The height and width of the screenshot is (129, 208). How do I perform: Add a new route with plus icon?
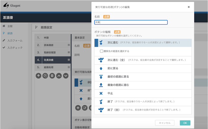[x=38, y=76]
